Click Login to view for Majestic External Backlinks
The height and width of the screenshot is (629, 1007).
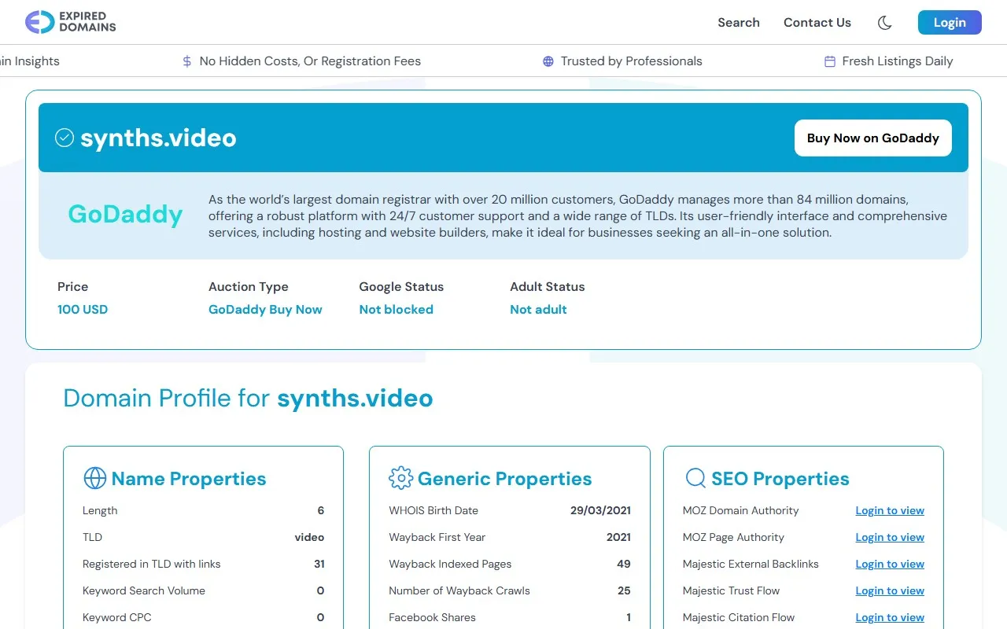click(x=889, y=565)
